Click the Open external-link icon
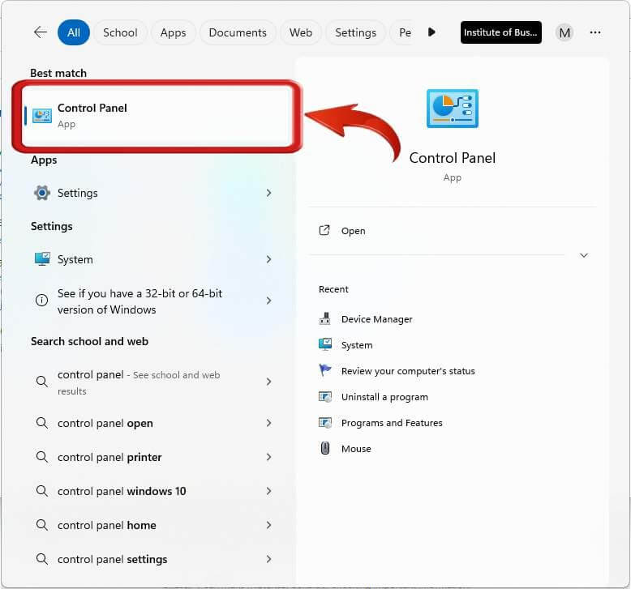Screen dimensions: 631x589 point(324,230)
